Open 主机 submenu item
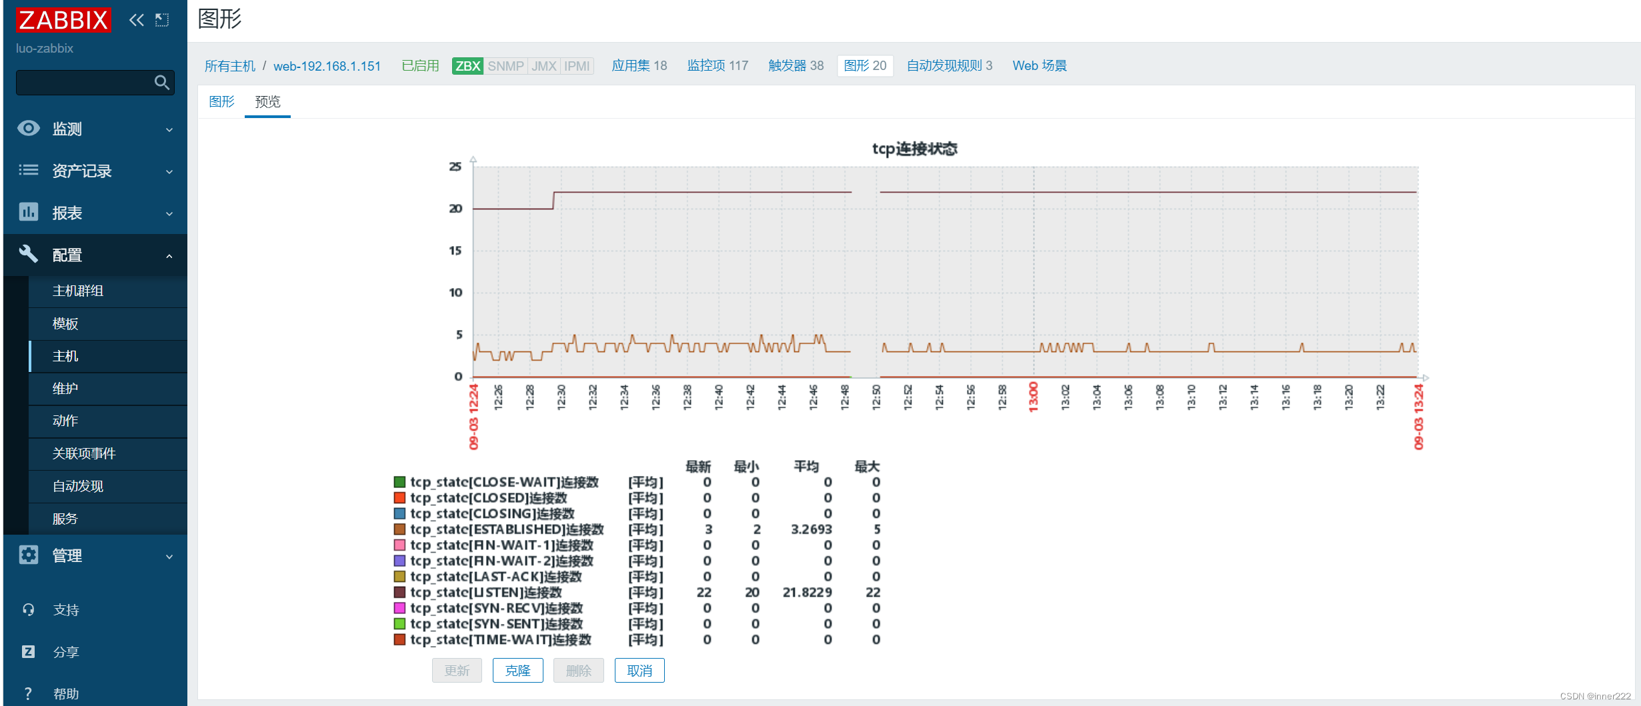 108,356
